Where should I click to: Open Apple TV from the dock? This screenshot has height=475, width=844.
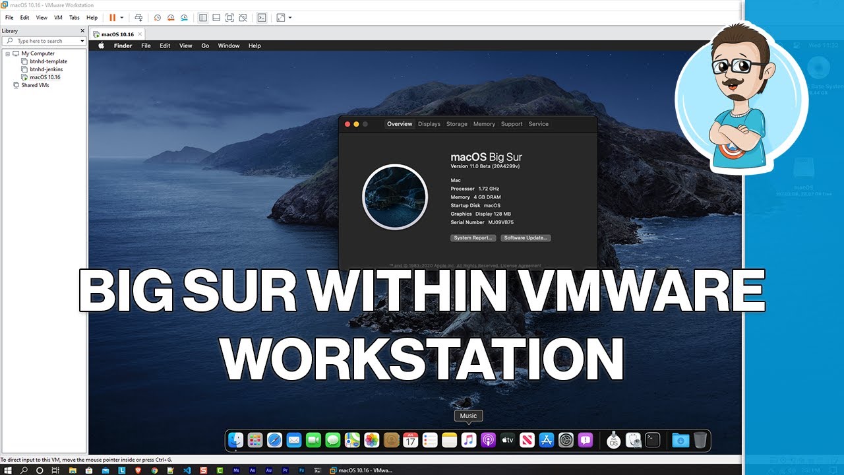point(508,440)
